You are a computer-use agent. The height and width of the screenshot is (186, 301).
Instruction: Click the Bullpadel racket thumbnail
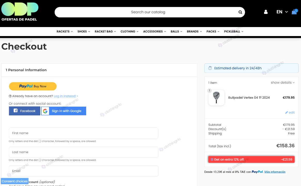(x=216, y=97)
